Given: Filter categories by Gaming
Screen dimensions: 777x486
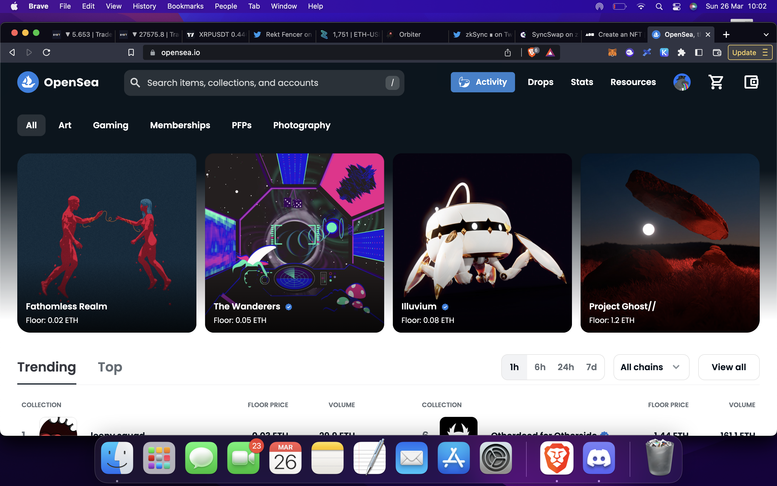Looking at the screenshot, I should click(111, 125).
